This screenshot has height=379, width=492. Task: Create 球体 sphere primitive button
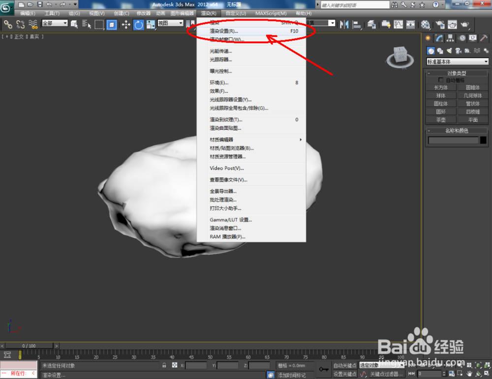coord(441,96)
